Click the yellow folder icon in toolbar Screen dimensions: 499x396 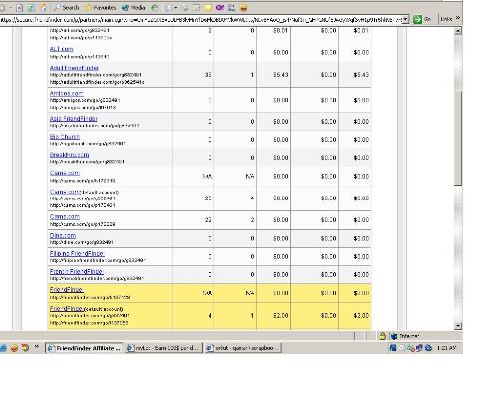point(208,7)
